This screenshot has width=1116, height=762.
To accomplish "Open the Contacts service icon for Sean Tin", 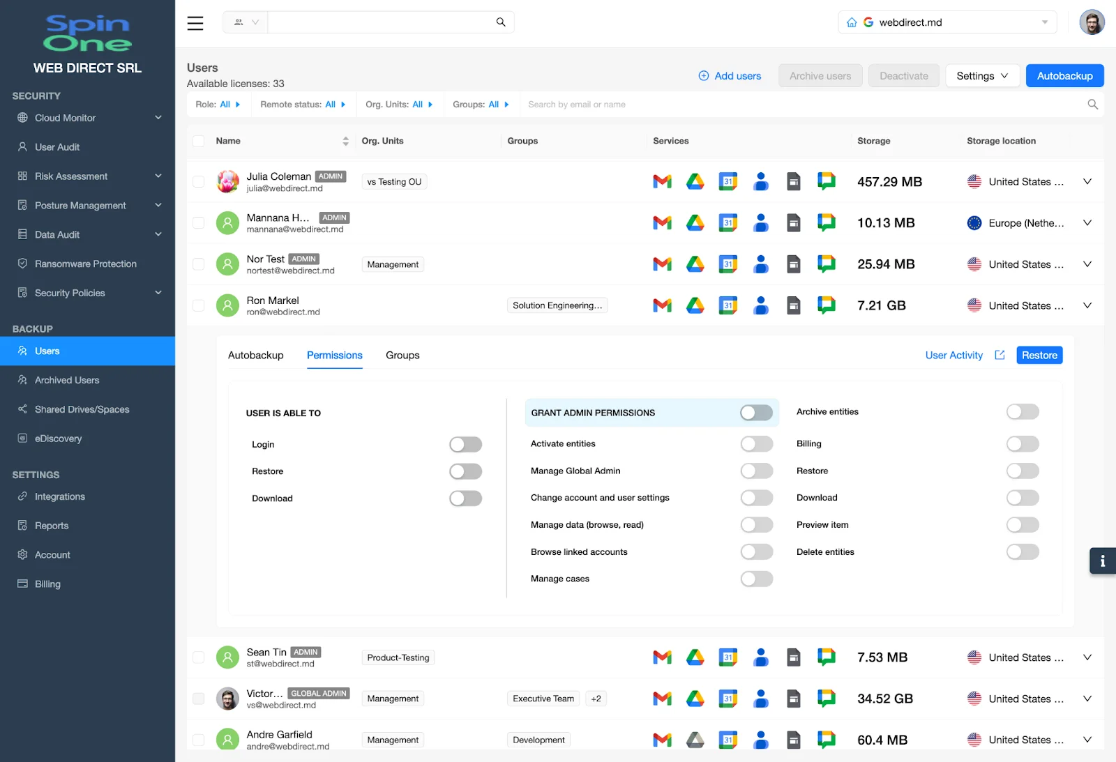I will (x=760, y=657).
